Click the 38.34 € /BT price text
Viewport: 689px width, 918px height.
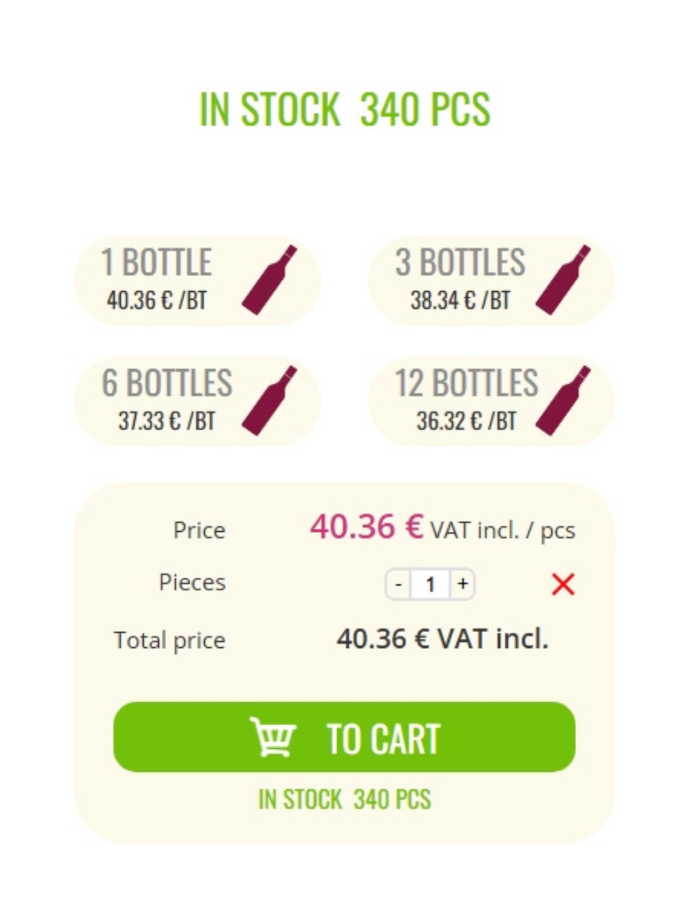(460, 300)
